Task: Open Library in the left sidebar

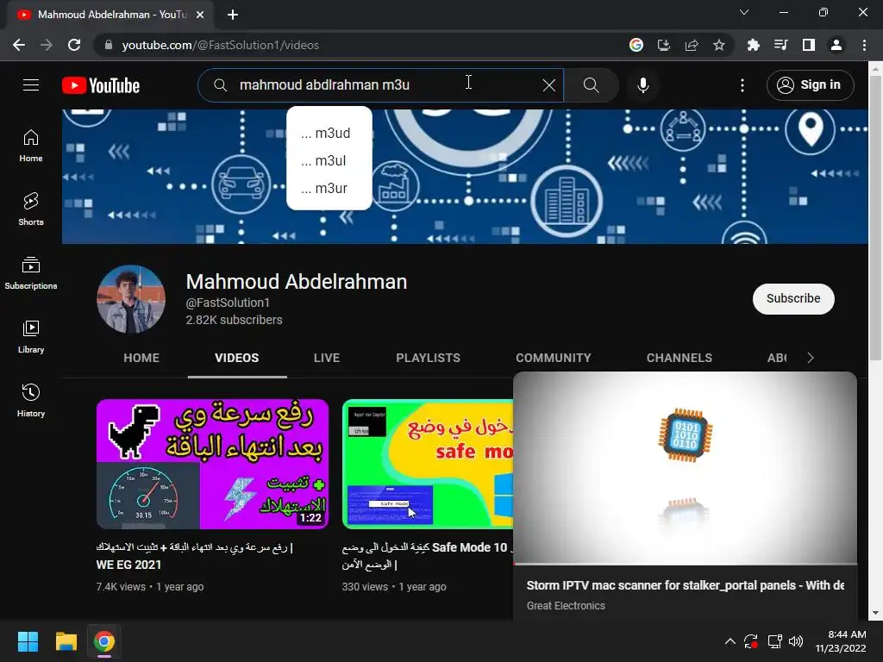Action: 31,337
